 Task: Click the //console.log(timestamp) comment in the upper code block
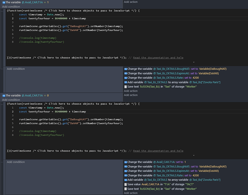(x=37, y=38)
